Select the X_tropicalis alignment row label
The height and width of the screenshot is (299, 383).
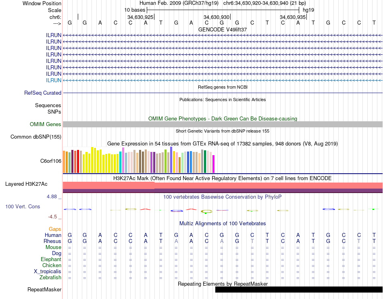point(48,272)
